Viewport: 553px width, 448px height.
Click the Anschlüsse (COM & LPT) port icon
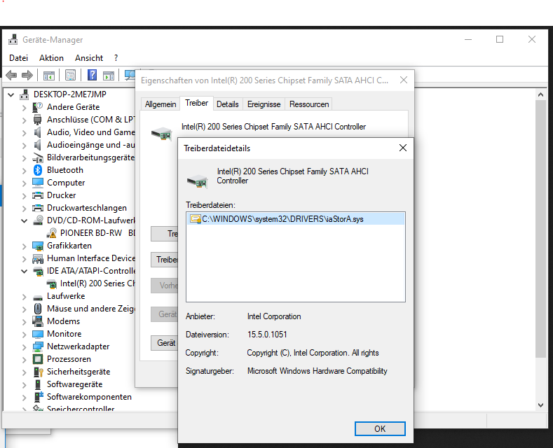pyautogui.click(x=37, y=120)
